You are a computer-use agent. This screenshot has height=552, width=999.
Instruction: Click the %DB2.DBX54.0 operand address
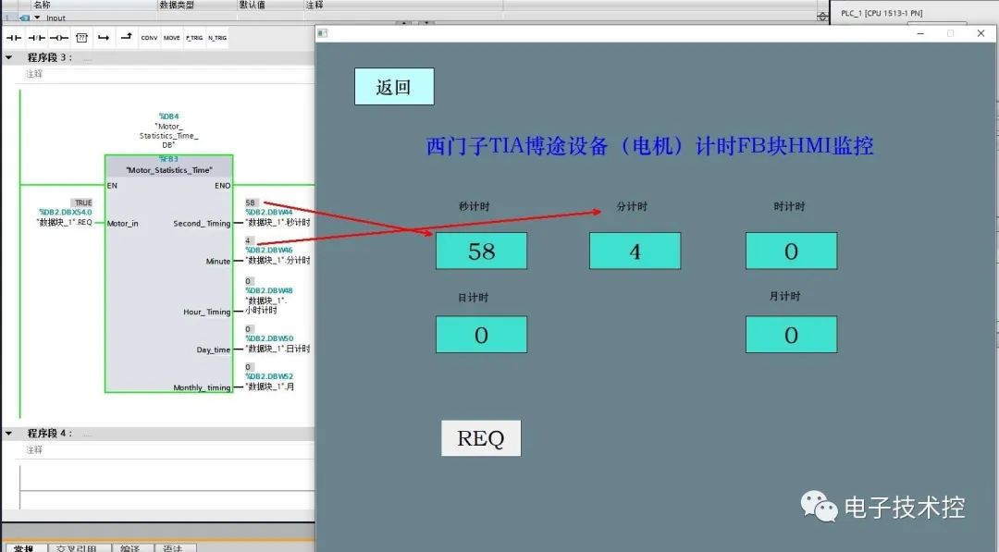tap(65, 212)
